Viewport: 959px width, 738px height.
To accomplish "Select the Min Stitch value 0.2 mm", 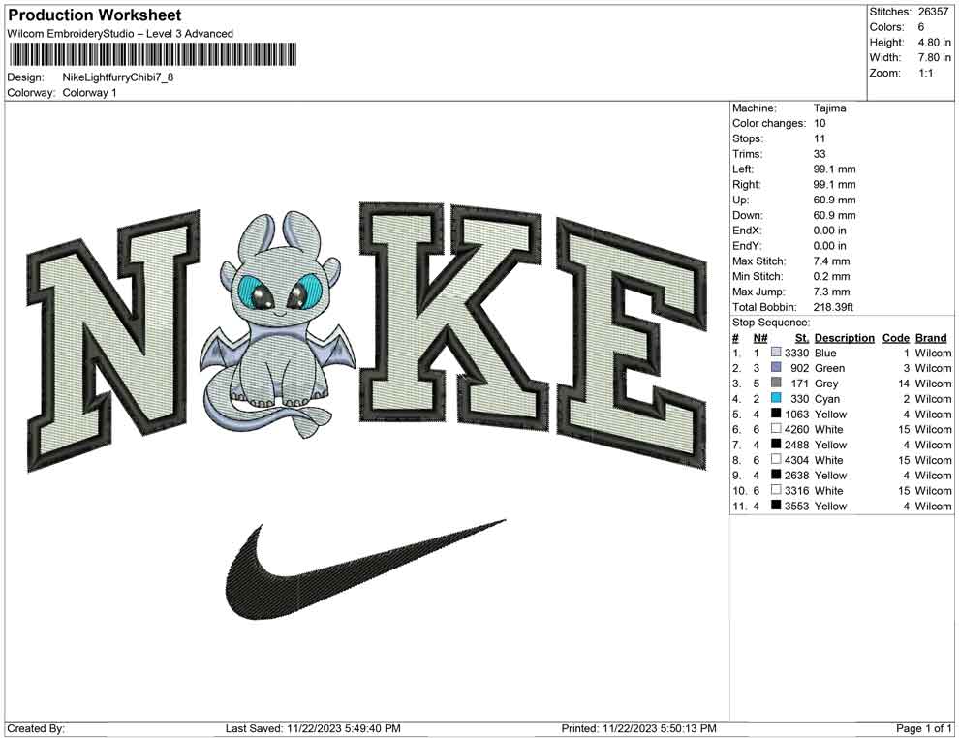I will tap(832, 276).
